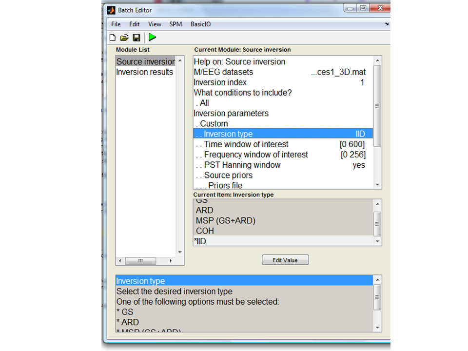Choose the COH inversion type
This screenshot has height=351, width=468.
pyautogui.click(x=205, y=231)
